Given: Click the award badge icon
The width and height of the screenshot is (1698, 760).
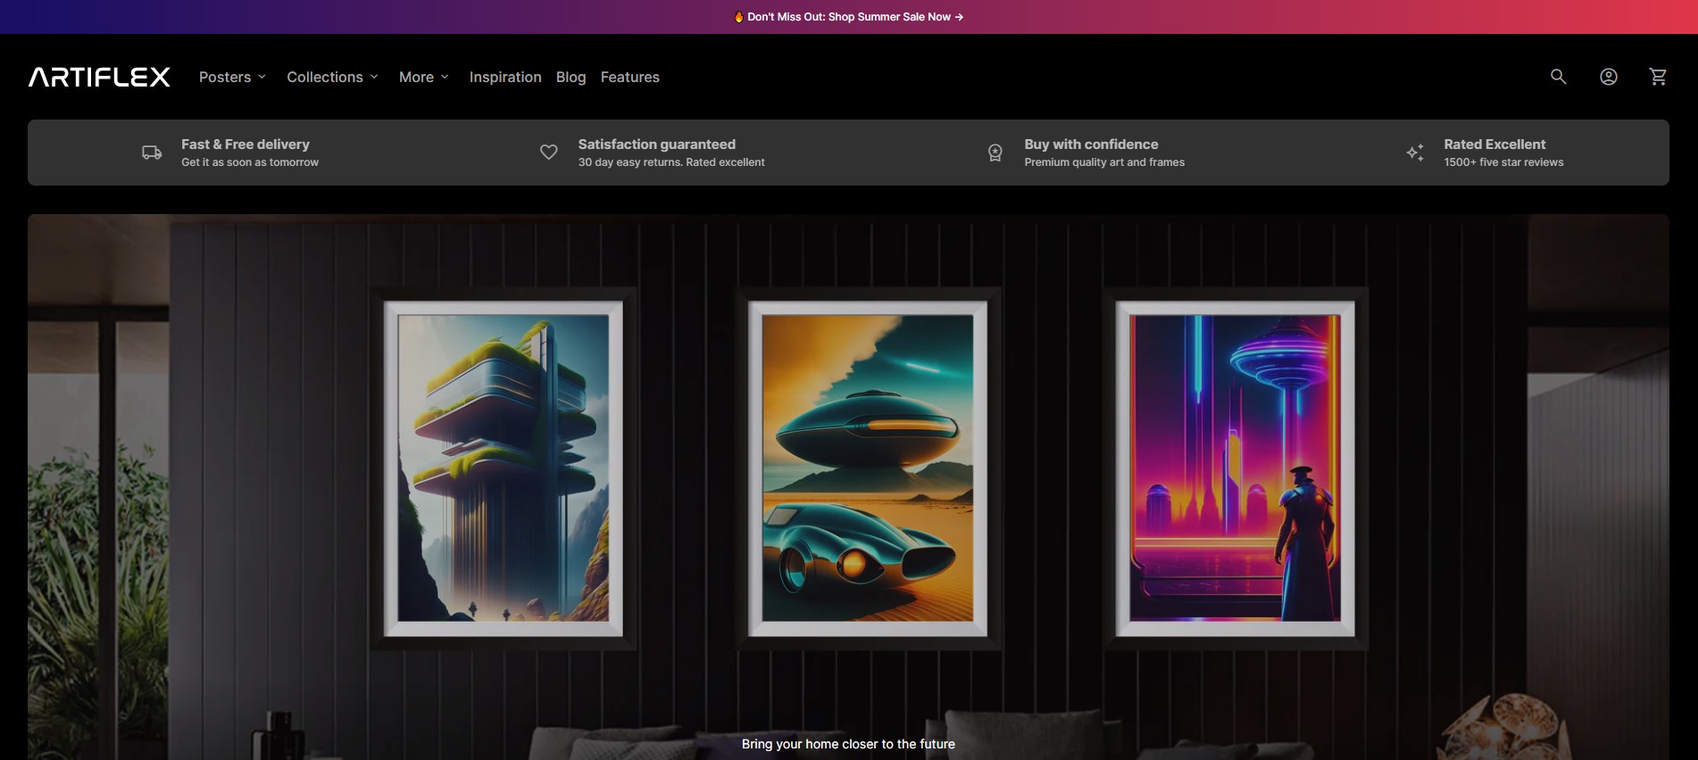Looking at the screenshot, I should [x=995, y=153].
